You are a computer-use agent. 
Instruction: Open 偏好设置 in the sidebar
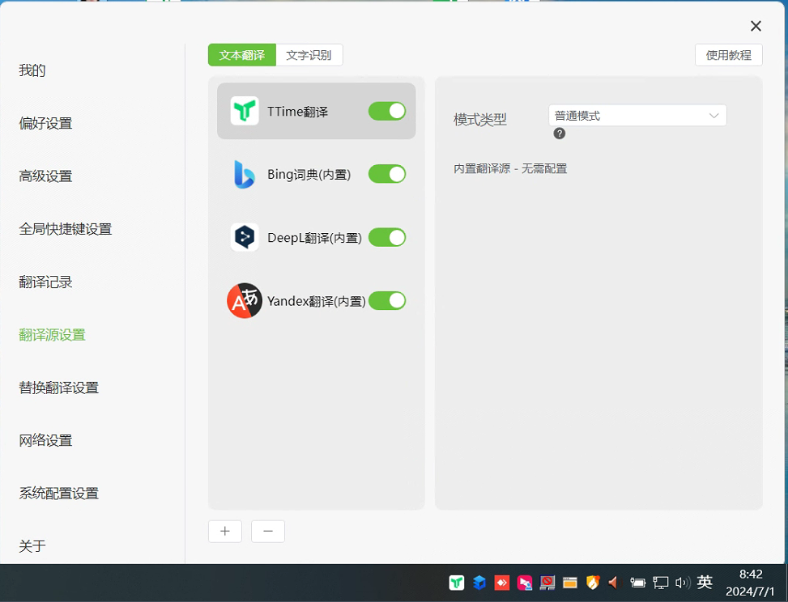point(45,123)
